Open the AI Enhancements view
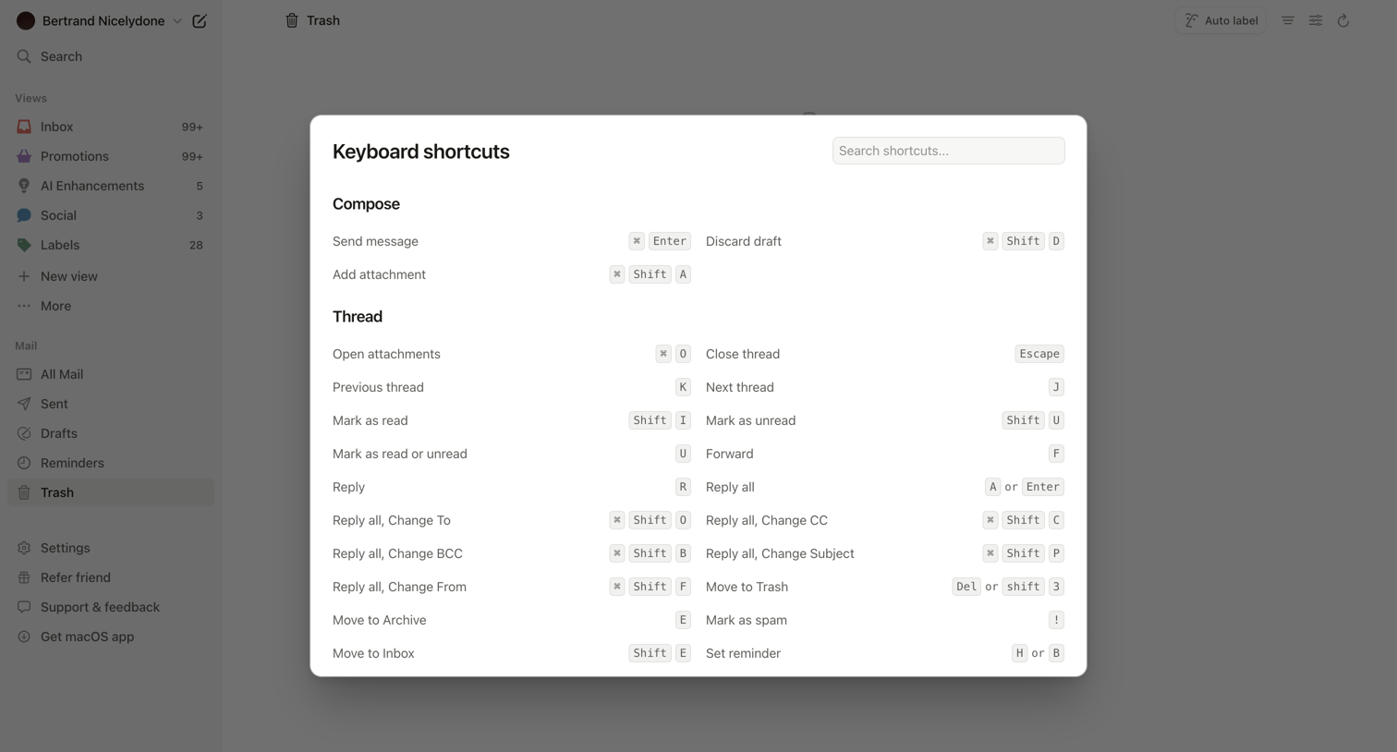This screenshot has height=752, width=1397. [111, 186]
